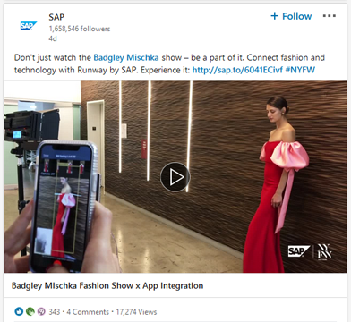This screenshot has height=322, width=351.
Task: View the 4 Comments on the post
Action: tap(88, 312)
